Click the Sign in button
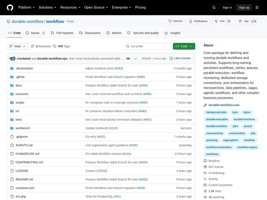This screenshot has width=267, height=200. (227, 7)
